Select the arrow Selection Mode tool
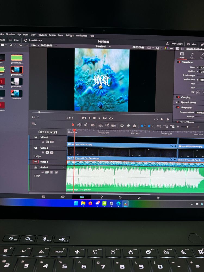Image resolution: width=204 pixels, height=272 pixels. [73, 125]
